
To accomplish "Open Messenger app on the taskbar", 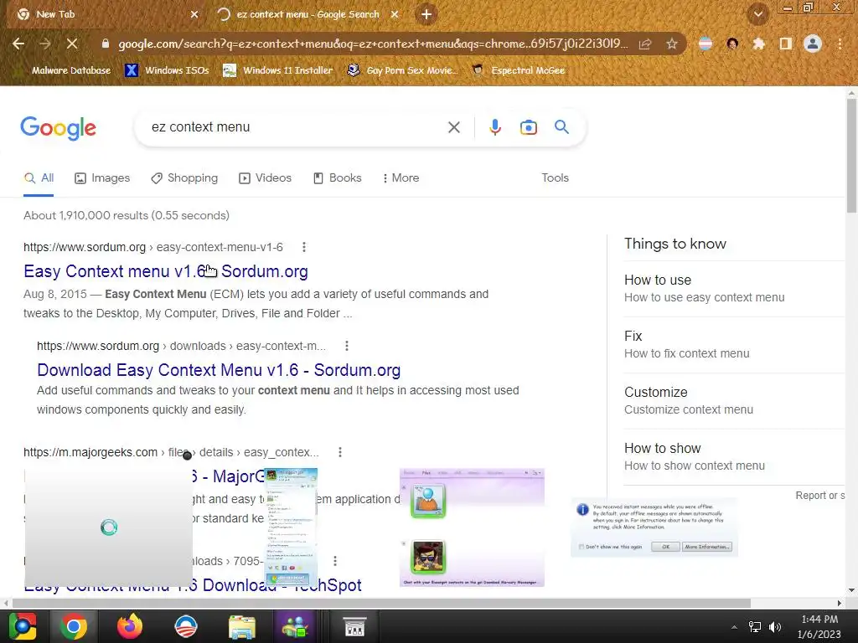I will click(296, 626).
